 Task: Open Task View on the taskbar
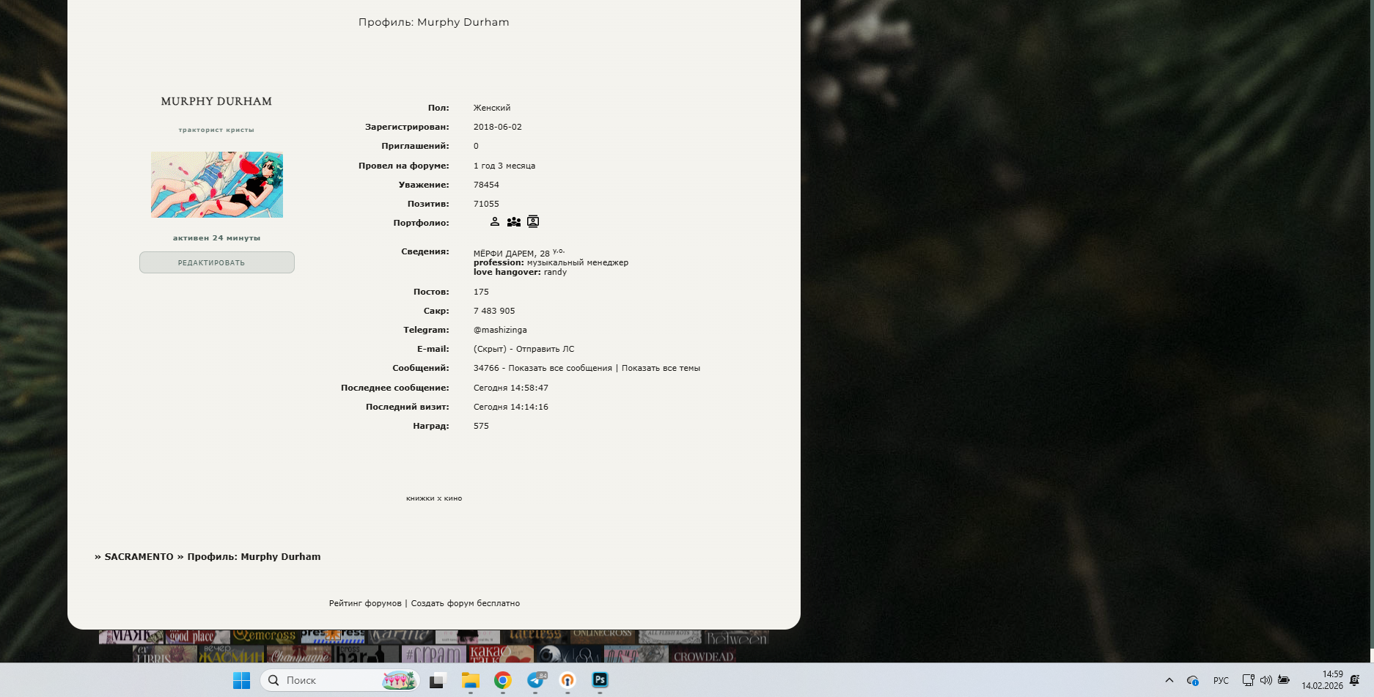[x=437, y=680]
